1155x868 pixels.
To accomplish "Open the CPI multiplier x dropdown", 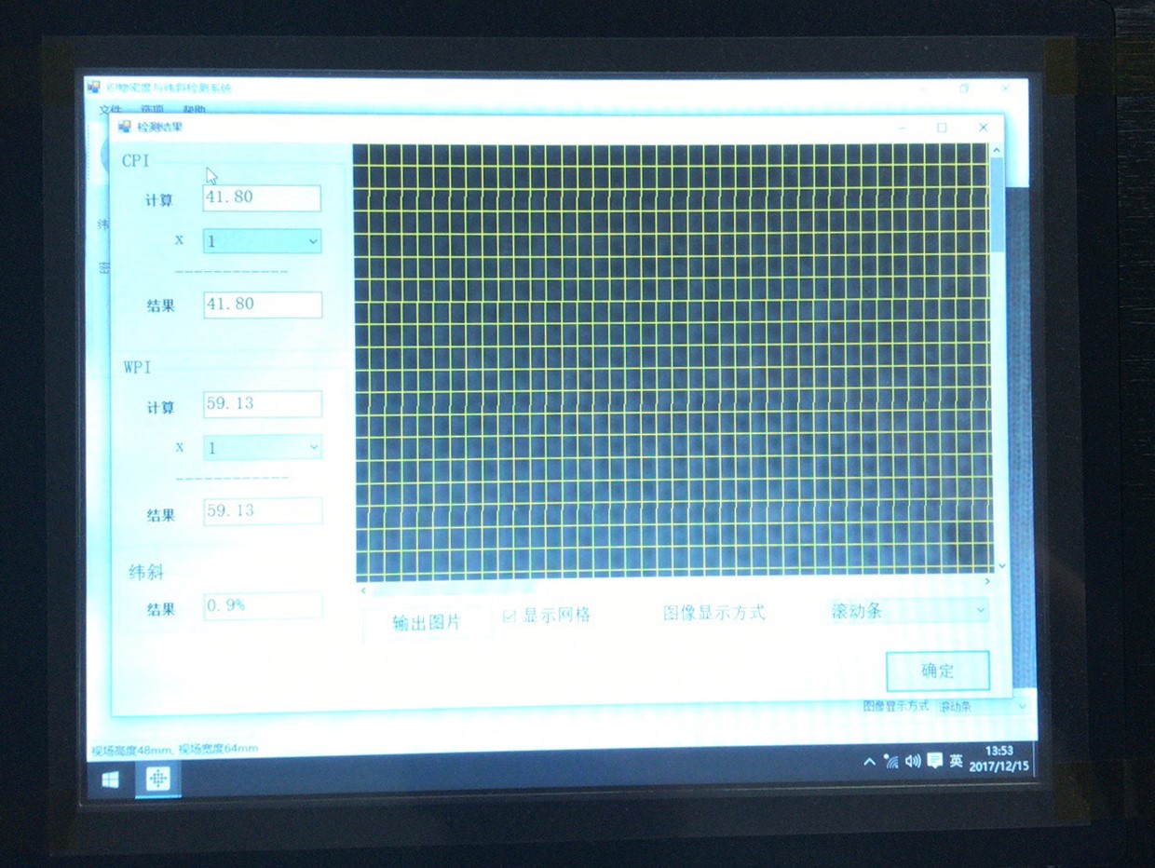I will point(262,241).
